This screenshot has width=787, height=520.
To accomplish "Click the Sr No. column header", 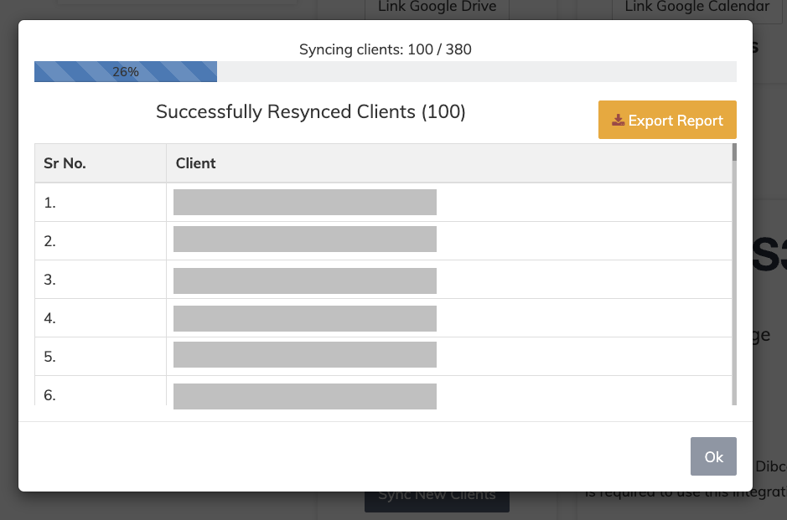I will (x=65, y=163).
